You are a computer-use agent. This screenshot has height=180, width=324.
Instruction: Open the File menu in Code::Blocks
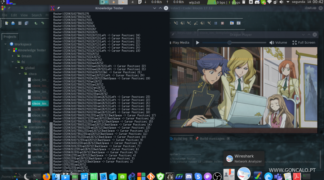click(4, 15)
